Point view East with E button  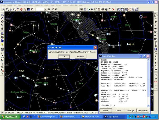coord(156,63)
